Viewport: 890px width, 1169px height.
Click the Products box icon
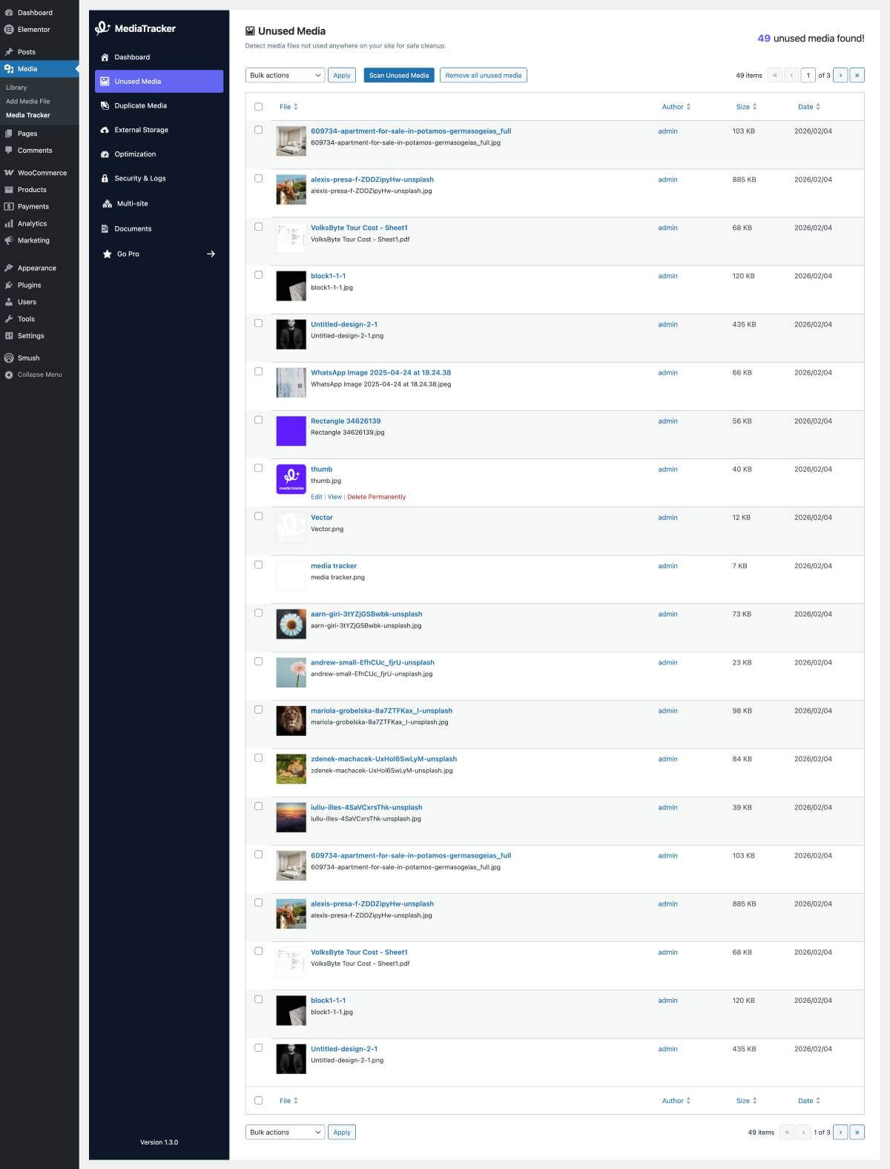tap(9, 190)
